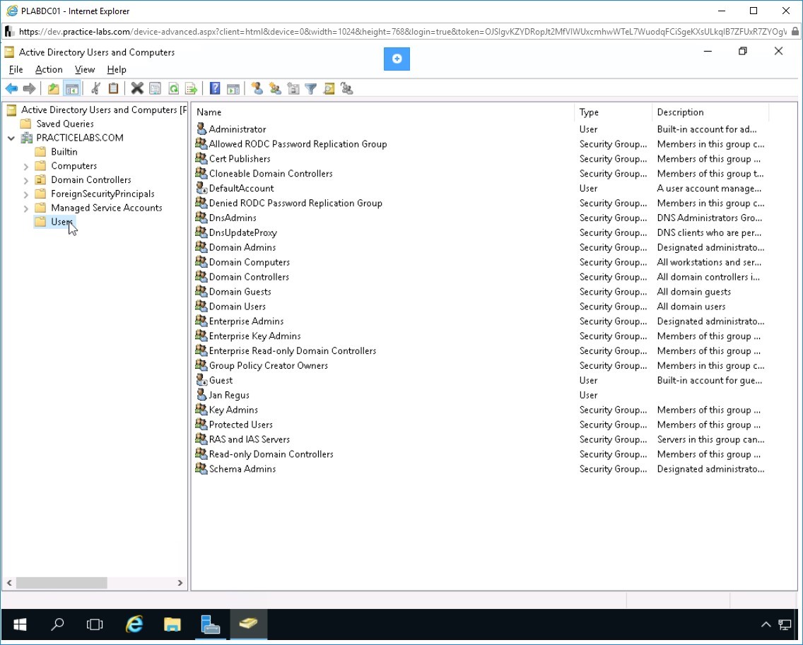Image resolution: width=803 pixels, height=645 pixels.
Task: Create new organizational unit via toolbar icon
Action: click(293, 88)
